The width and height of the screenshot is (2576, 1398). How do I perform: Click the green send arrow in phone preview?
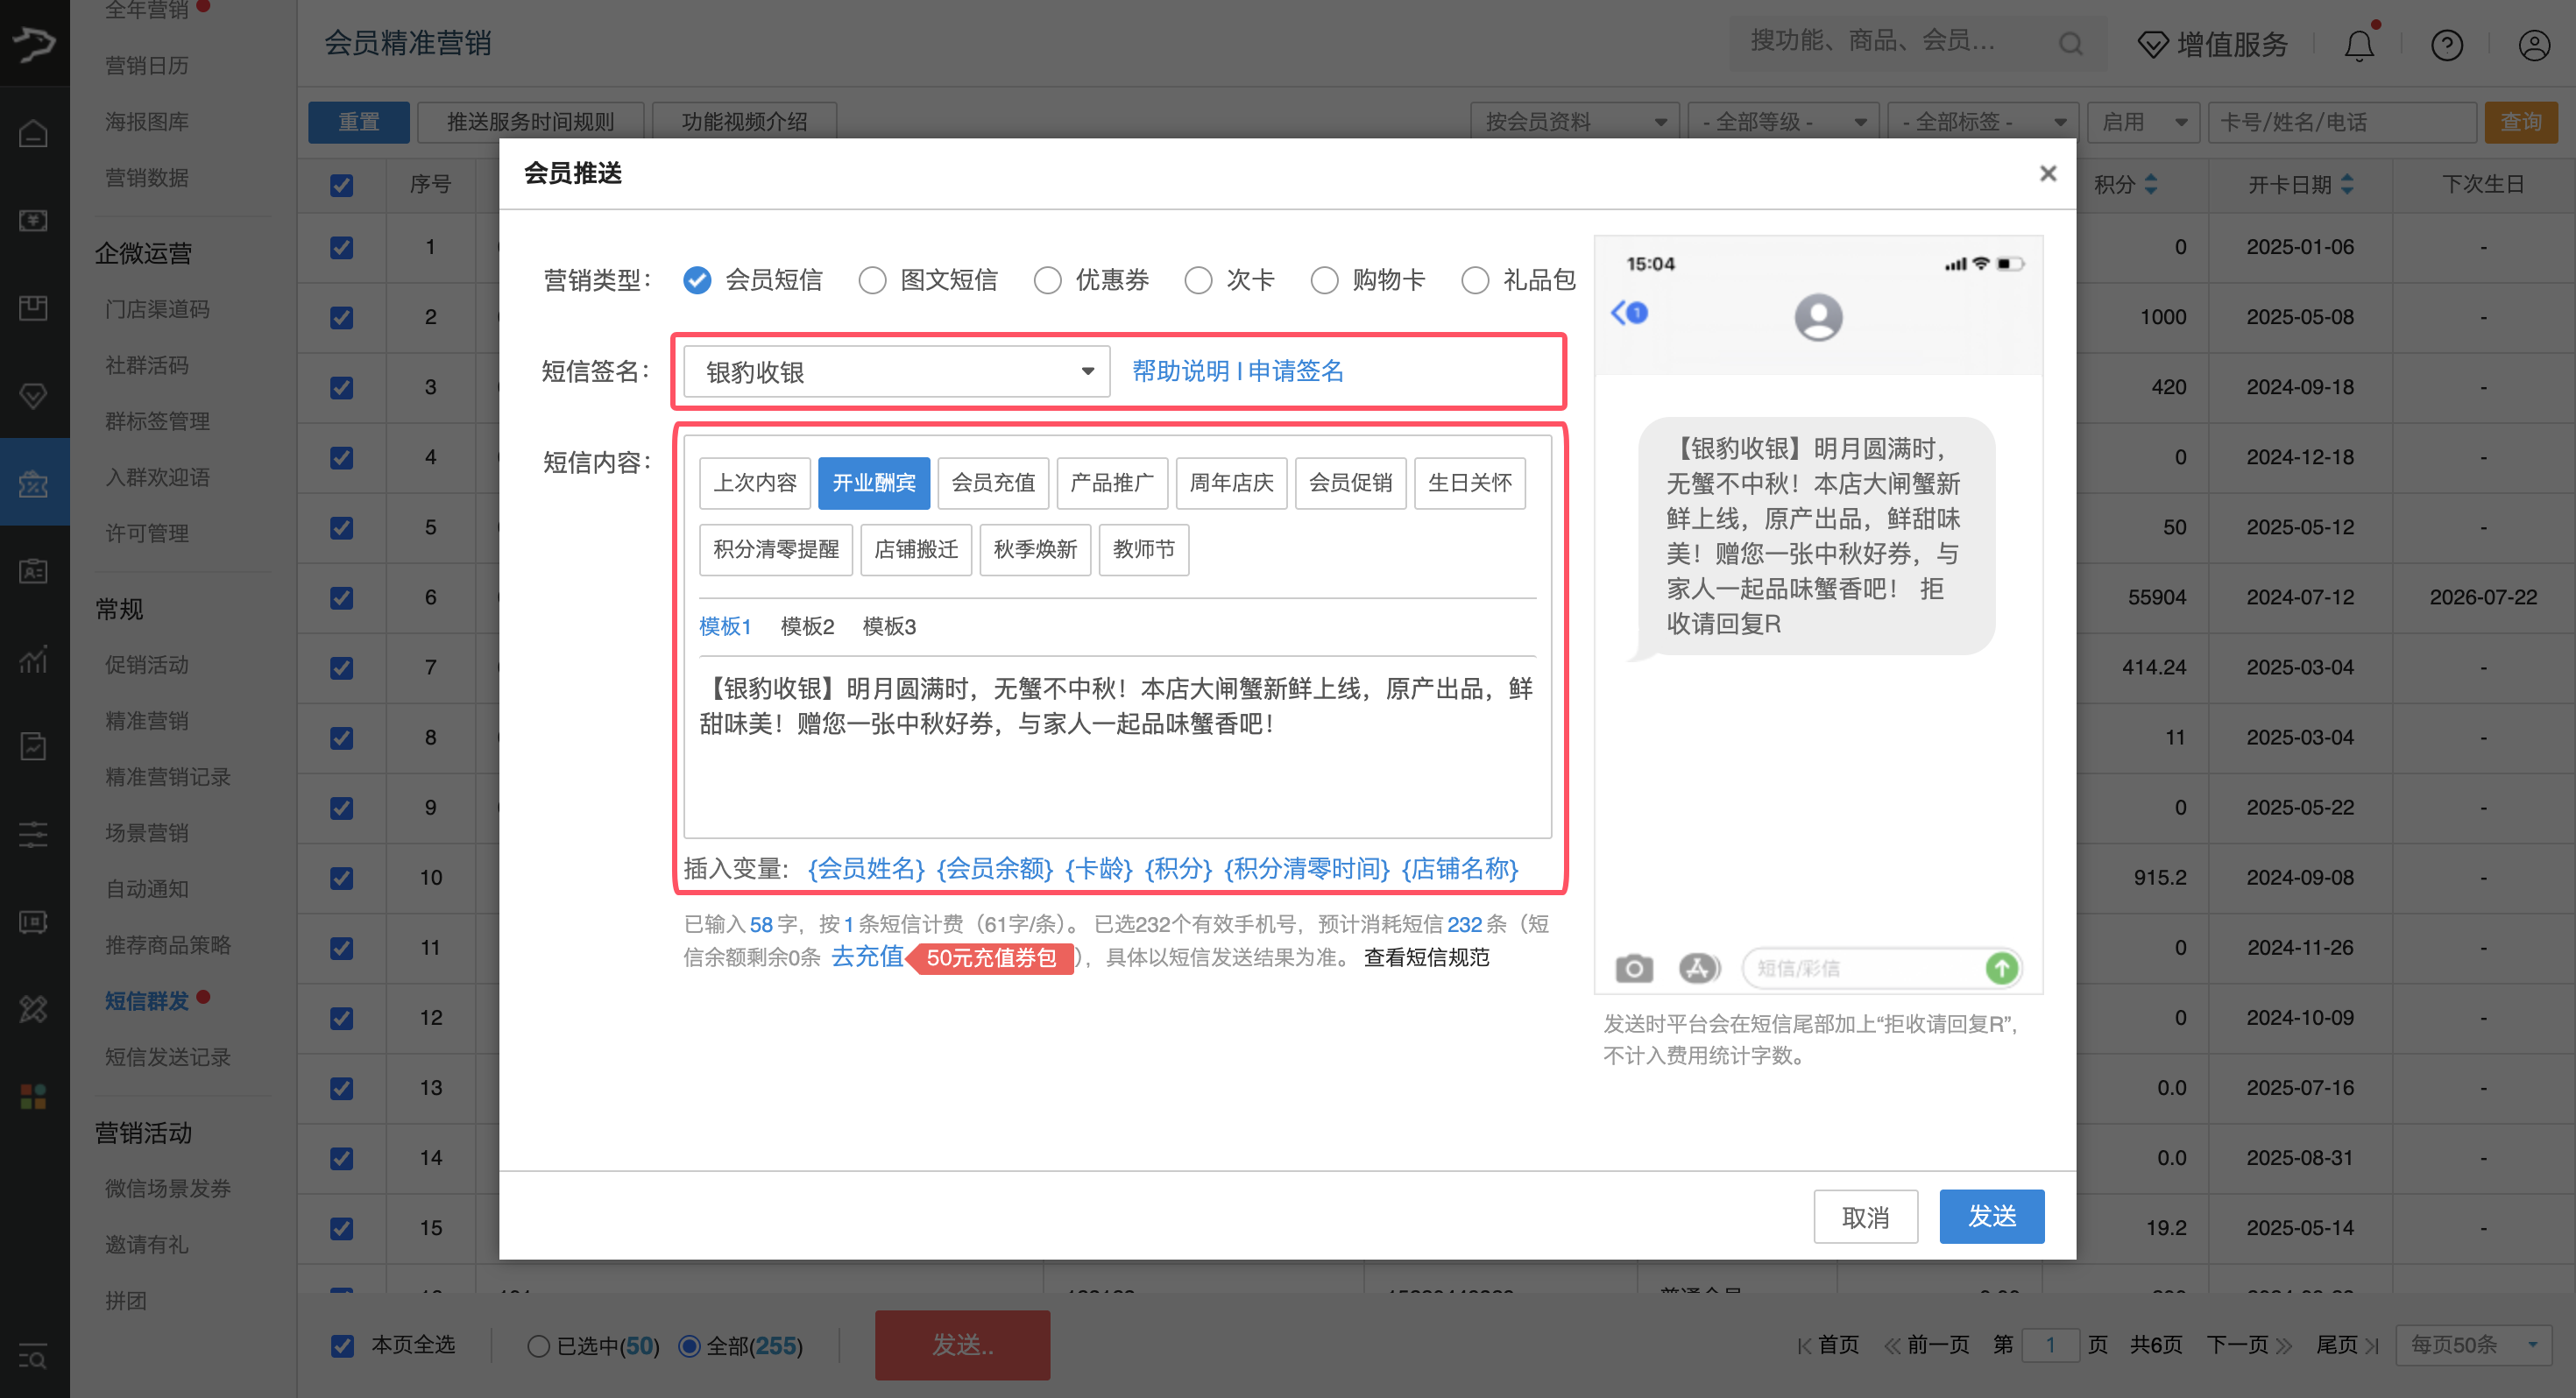2001,968
